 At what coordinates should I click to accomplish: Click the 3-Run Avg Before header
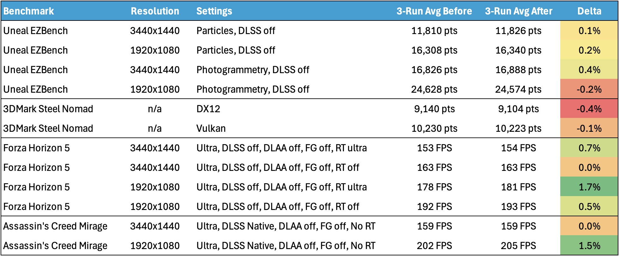pyautogui.click(x=434, y=11)
